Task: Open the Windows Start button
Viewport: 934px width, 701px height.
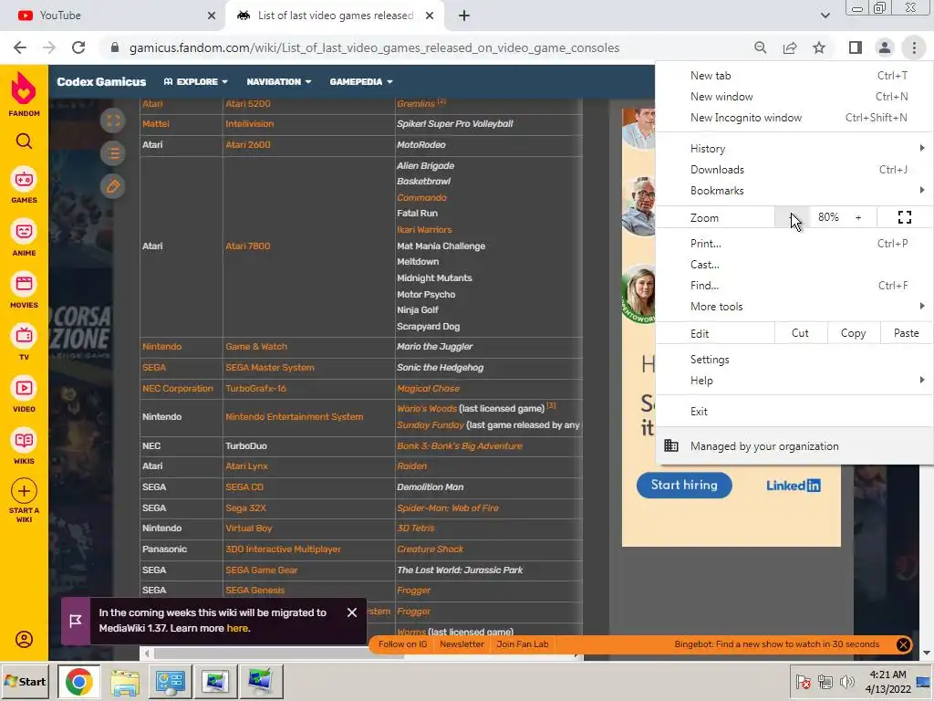Action: pyautogui.click(x=25, y=681)
